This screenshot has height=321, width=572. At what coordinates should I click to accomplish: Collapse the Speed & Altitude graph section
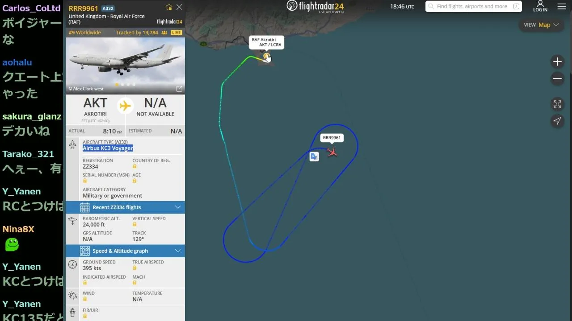(125, 251)
